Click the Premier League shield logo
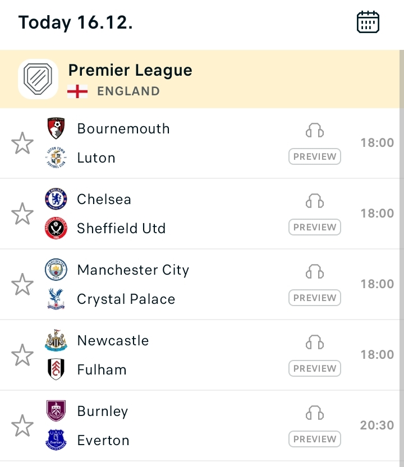This screenshot has height=467, width=404. tap(38, 79)
